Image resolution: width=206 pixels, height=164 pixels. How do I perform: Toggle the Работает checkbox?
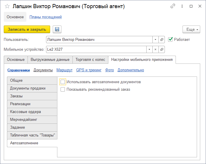tap(170, 39)
